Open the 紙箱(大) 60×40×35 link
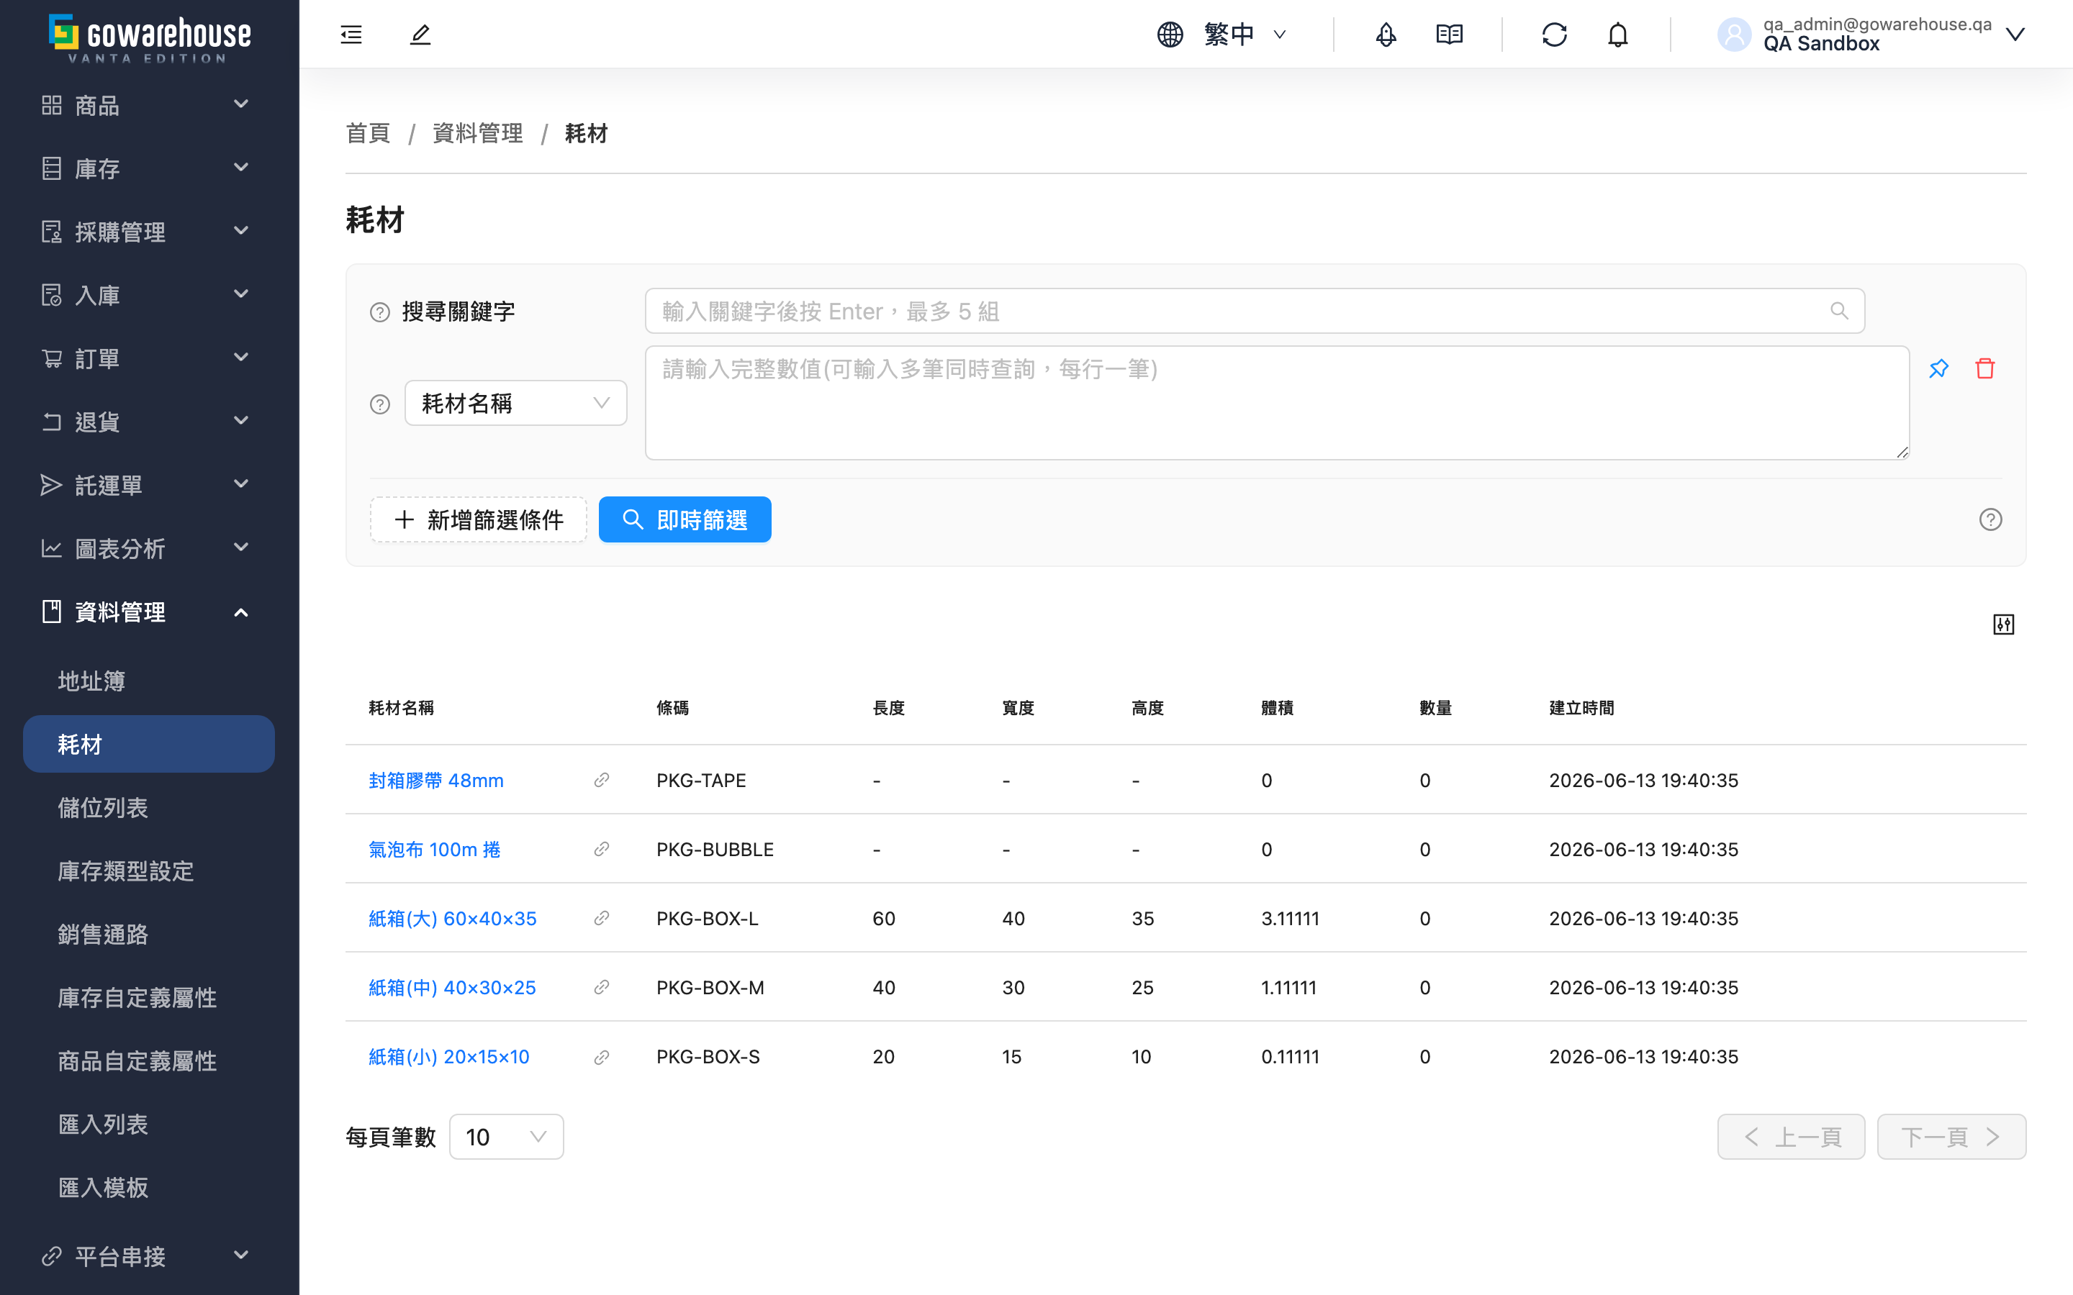The height and width of the screenshot is (1295, 2073). (452, 918)
